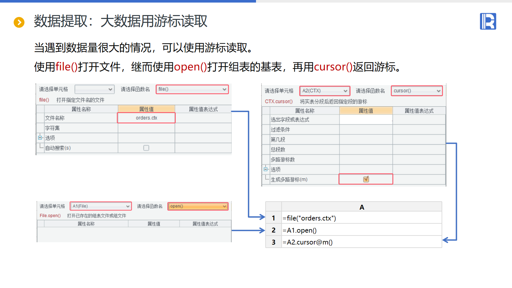This screenshot has width=512, height=288.
Task: Click the orange chevron bullet icon beside the title
Action: tap(19, 22)
